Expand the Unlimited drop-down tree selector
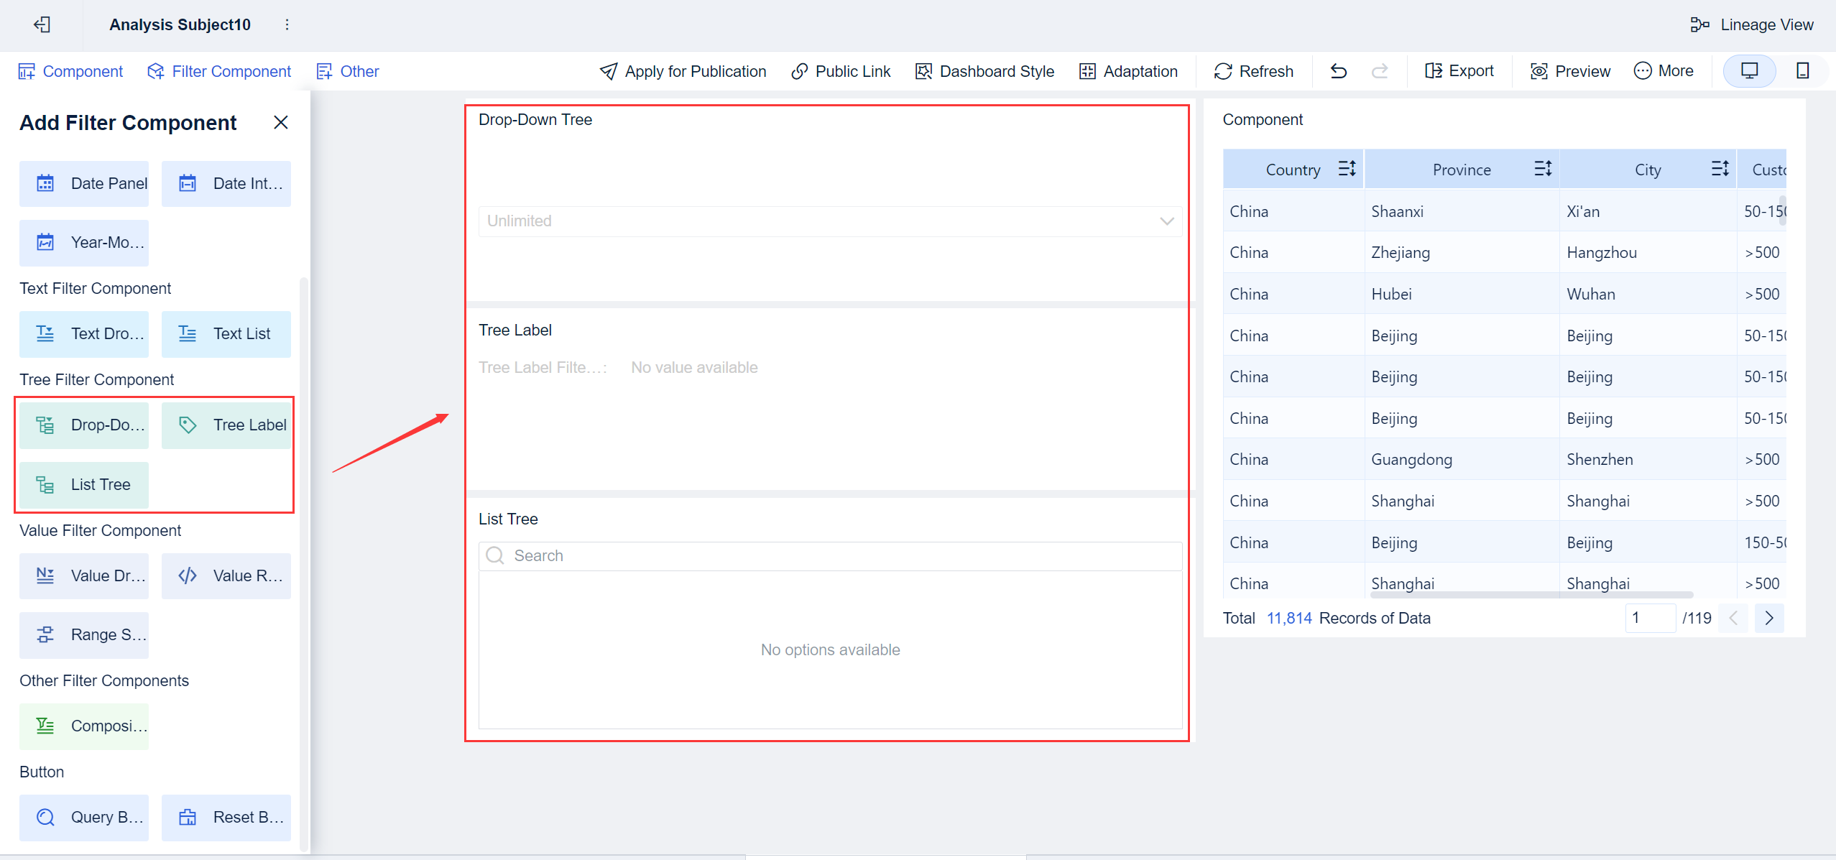1836x860 pixels. (x=830, y=221)
